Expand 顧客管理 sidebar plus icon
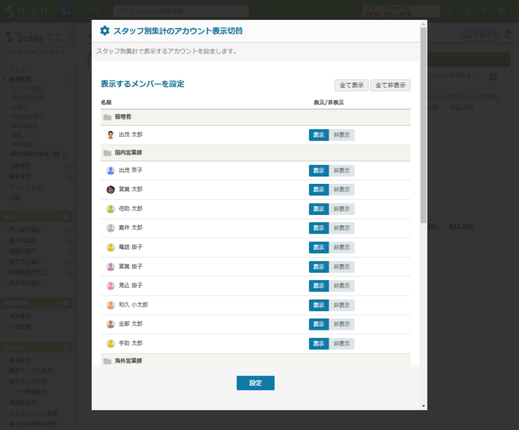The width and height of the screenshot is (519, 430). 70,178
